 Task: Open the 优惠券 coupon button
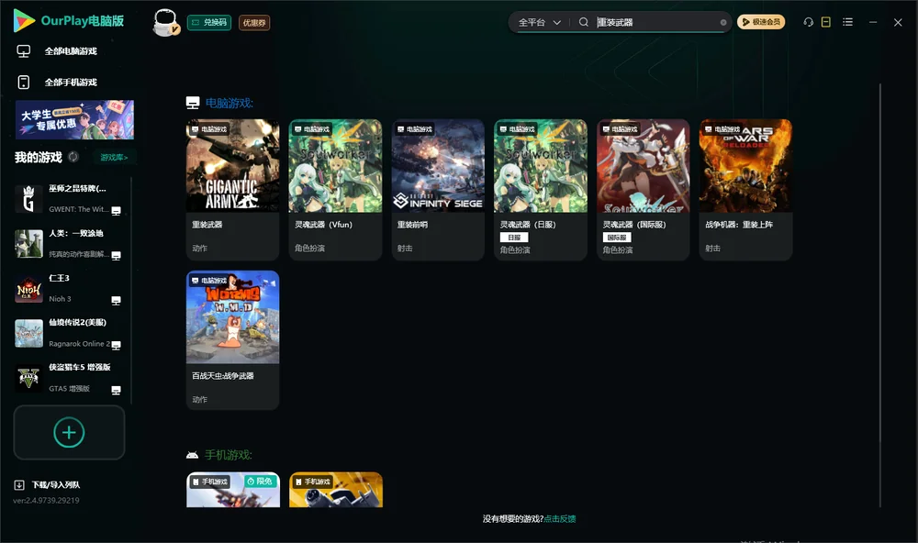click(254, 22)
